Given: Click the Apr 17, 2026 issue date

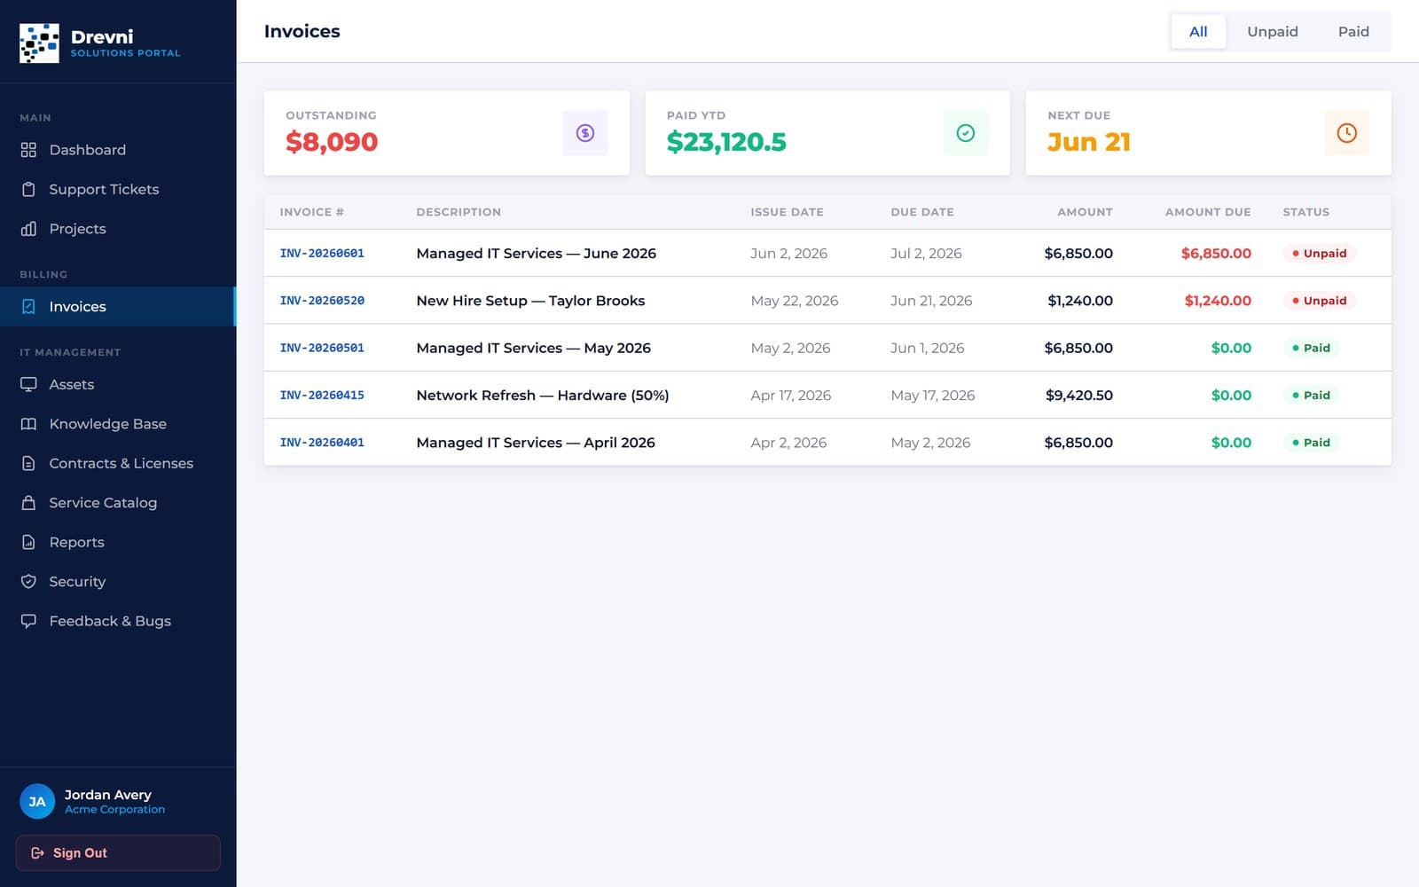Looking at the screenshot, I should click(x=791, y=396).
